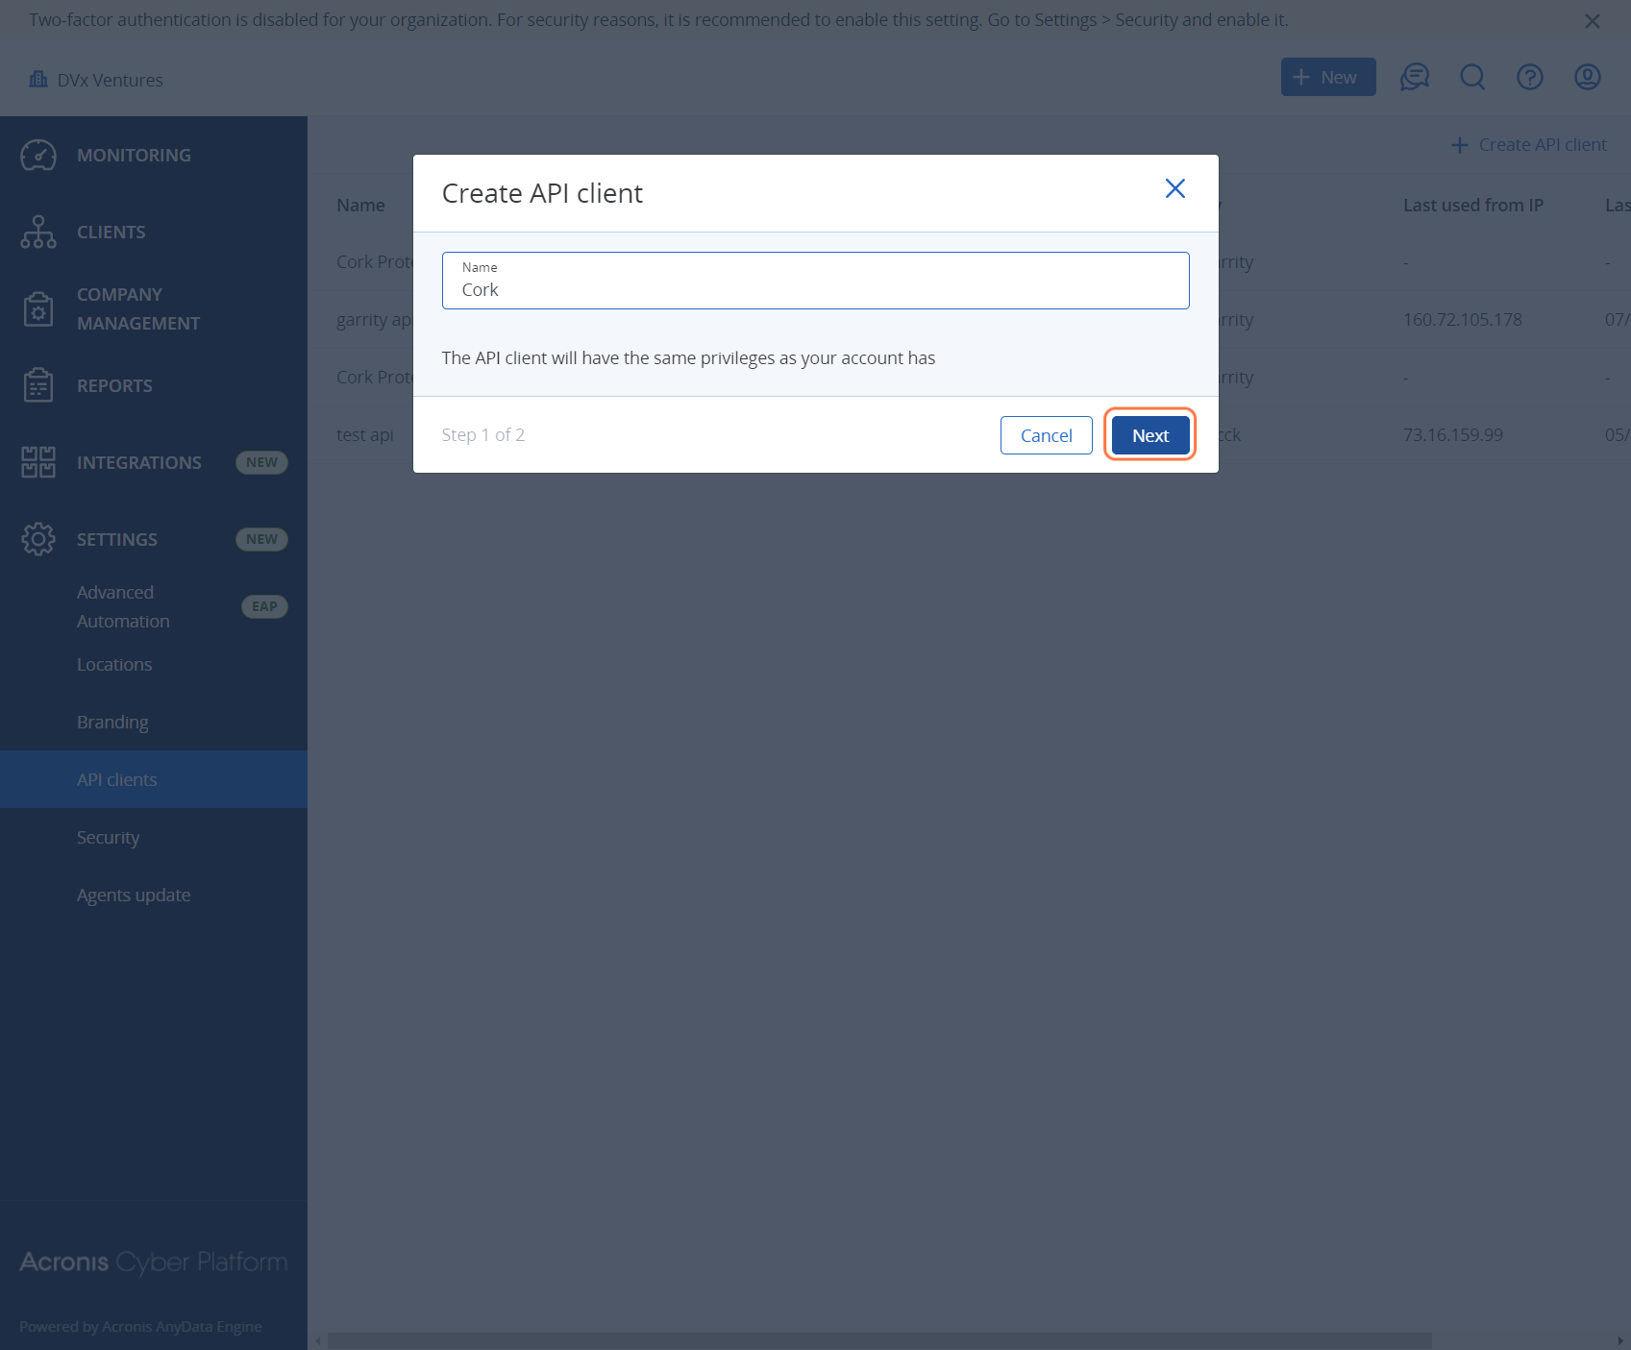
Task: Click the search magnifier icon
Action: 1472,77
